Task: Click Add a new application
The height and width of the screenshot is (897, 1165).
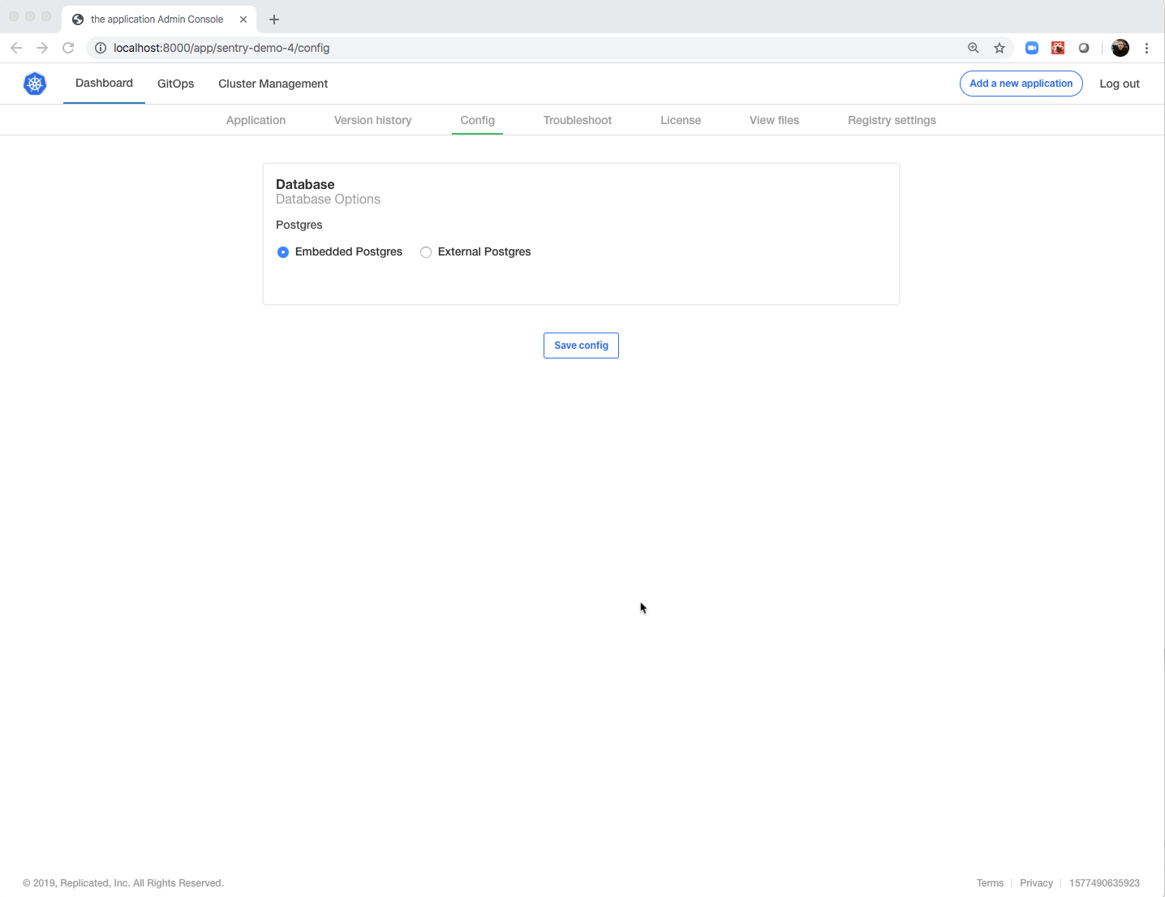Action: coord(1021,83)
